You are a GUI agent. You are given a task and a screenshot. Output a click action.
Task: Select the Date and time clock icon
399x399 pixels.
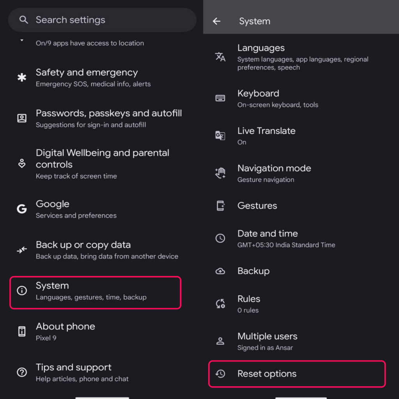click(x=220, y=238)
